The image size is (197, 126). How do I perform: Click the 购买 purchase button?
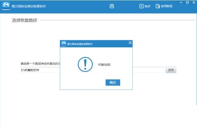click(145, 6)
